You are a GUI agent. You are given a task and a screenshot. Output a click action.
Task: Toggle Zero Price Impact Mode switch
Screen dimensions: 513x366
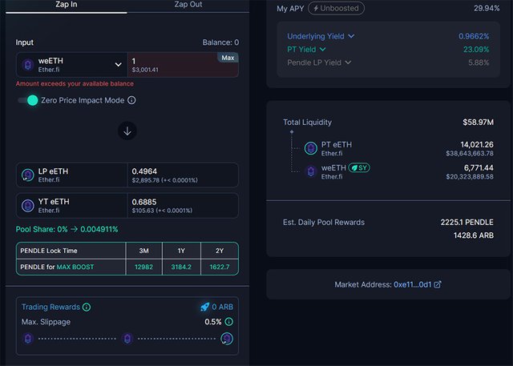point(28,100)
